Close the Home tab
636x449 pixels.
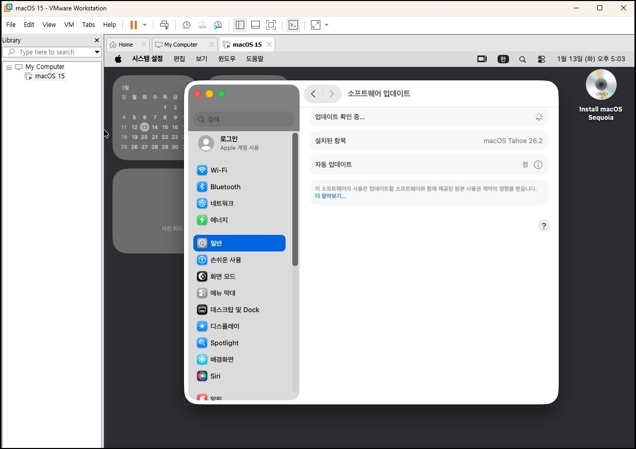(144, 45)
